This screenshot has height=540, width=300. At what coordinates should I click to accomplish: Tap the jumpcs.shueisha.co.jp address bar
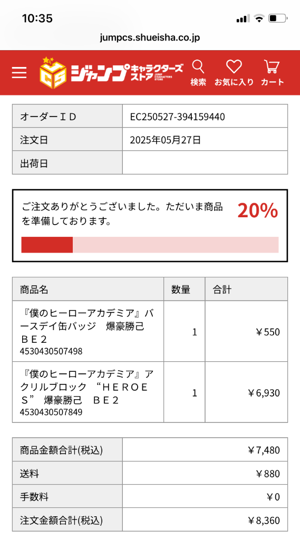pyautogui.click(x=150, y=37)
